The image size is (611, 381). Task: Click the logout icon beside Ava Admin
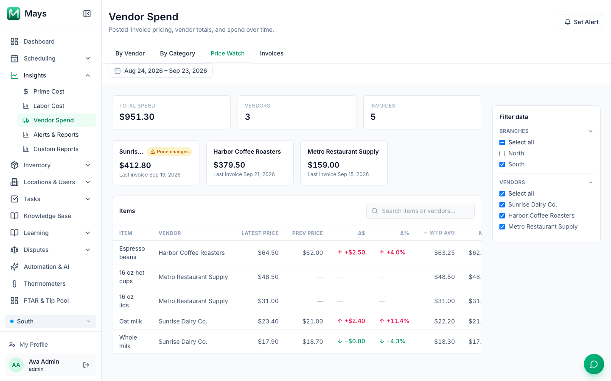point(86,365)
